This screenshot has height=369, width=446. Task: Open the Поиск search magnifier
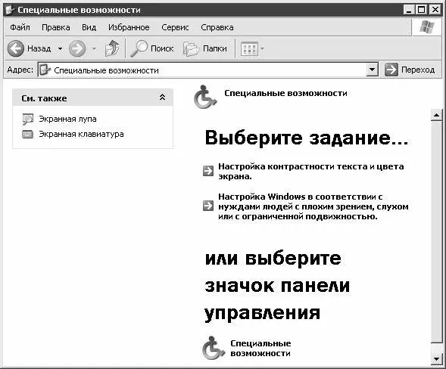139,48
